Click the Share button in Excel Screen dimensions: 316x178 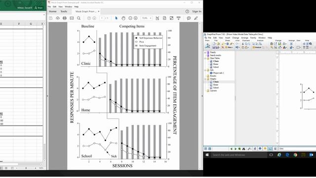(x=39, y=8)
